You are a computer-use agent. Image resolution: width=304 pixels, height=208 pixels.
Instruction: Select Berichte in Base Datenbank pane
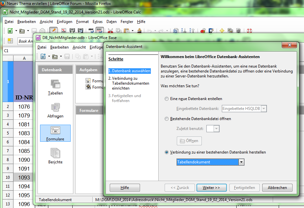tap(55, 156)
